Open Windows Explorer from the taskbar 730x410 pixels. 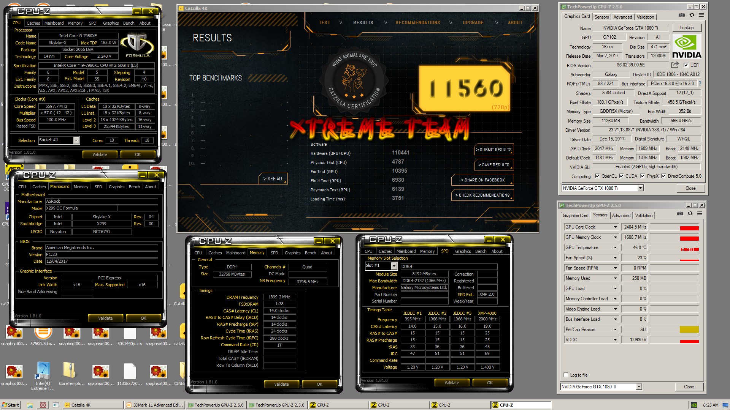pyautogui.click(x=30, y=405)
